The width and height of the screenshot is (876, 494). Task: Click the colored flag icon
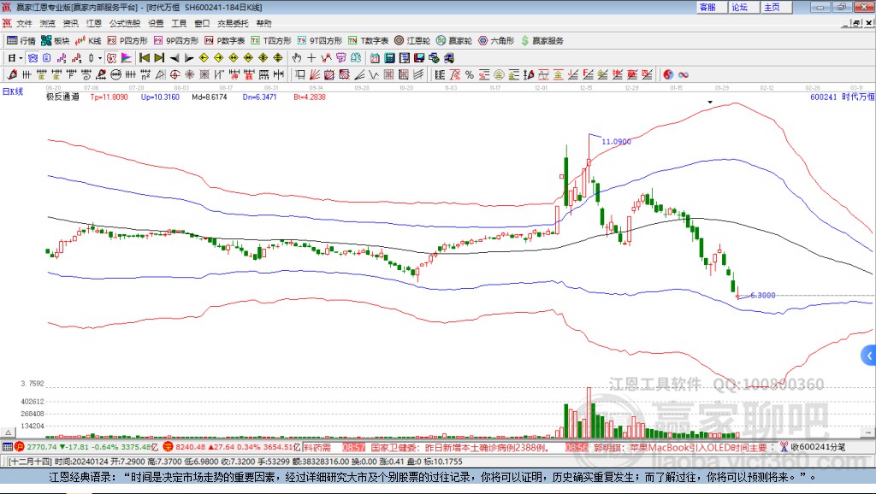click(x=127, y=58)
